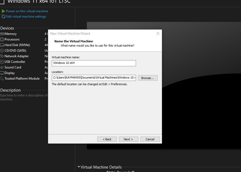Click Next in the wizard
Image resolution: width=241 pixels, height=172 pixels.
coord(129,139)
